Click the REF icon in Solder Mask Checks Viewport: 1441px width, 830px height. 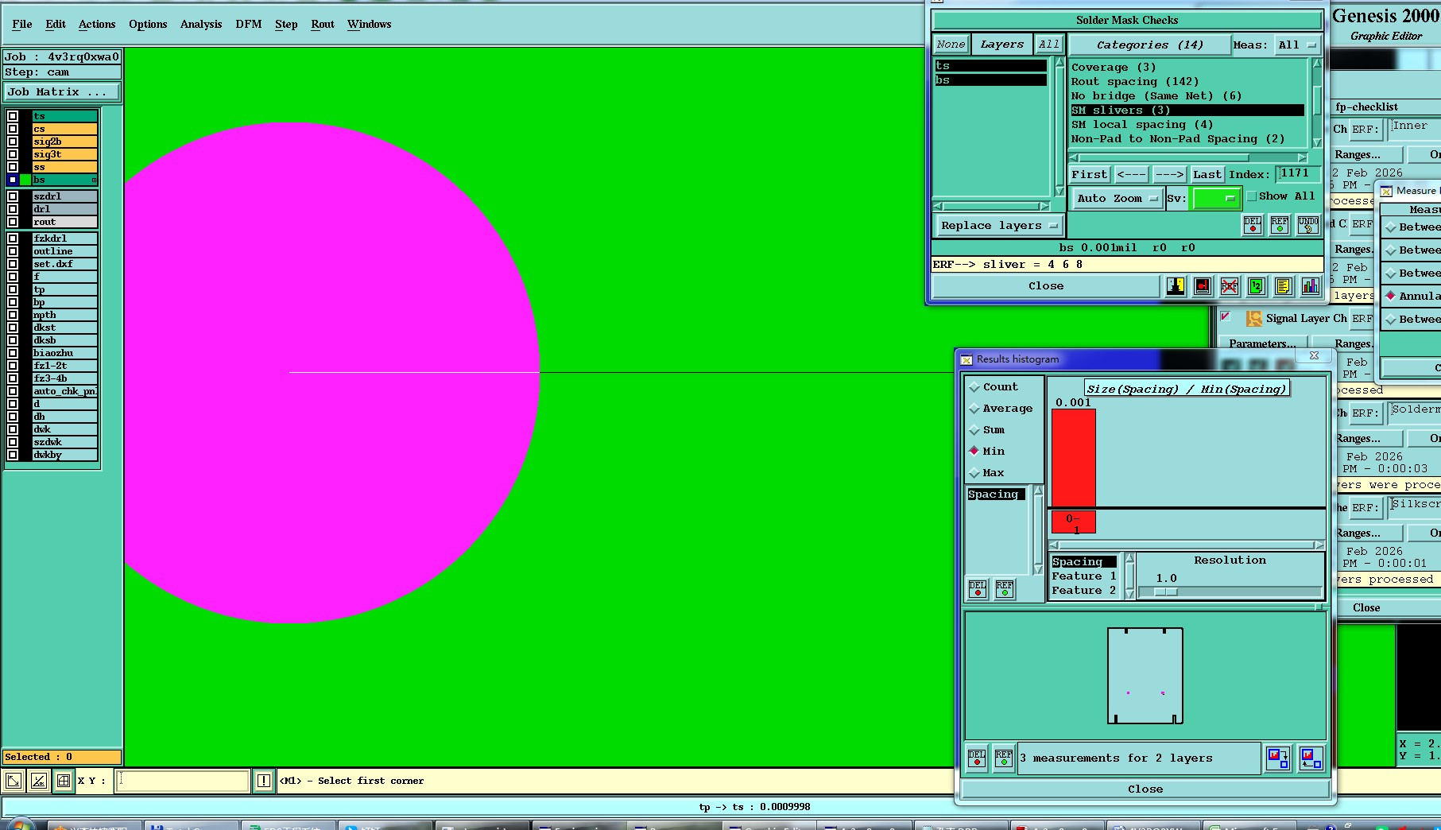(x=1280, y=225)
